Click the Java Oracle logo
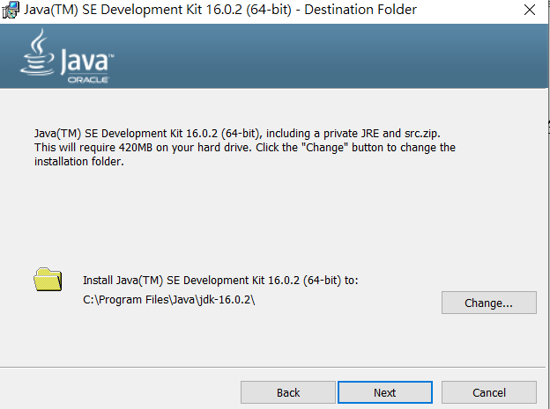550x409 pixels. 67,56
